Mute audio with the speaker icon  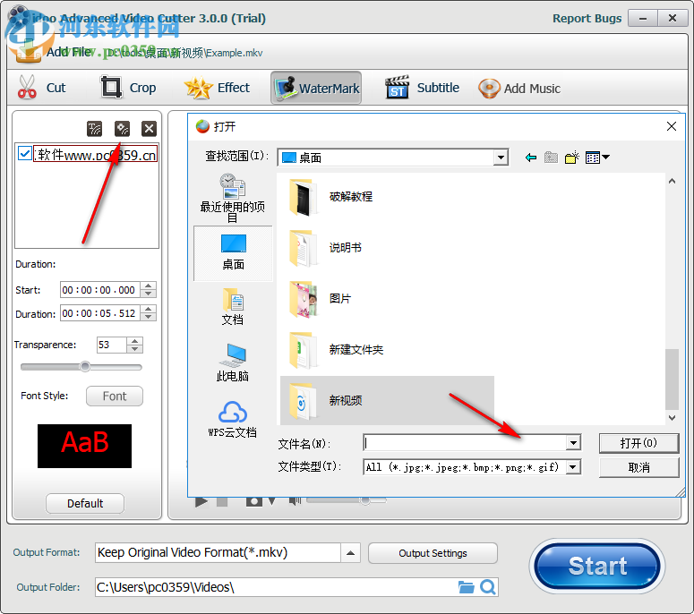295,500
